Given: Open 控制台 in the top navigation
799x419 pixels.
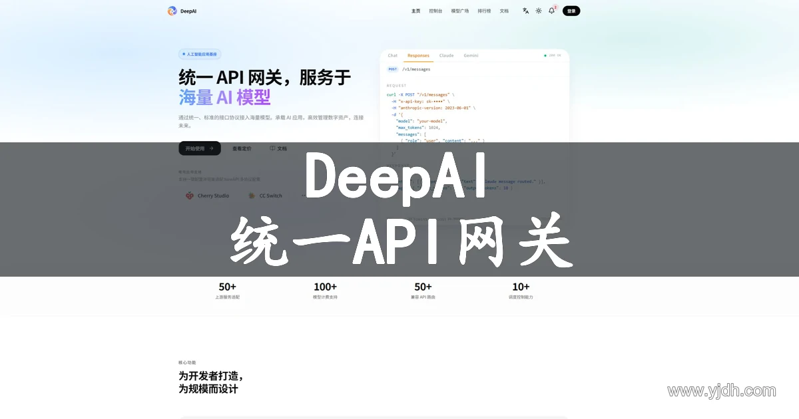Looking at the screenshot, I should (435, 11).
